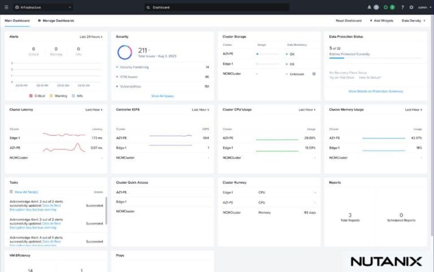Open NCMCluster in Cluster Quick Access
This screenshot has height=272, width=434.
pyautogui.click(x=125, y=211)
